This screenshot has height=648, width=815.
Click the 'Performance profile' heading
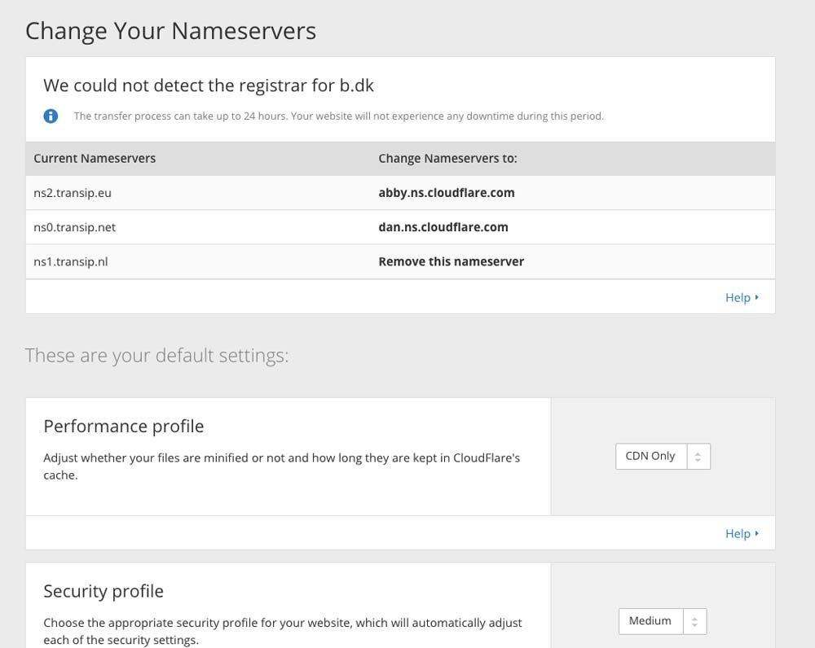[123, 426]
